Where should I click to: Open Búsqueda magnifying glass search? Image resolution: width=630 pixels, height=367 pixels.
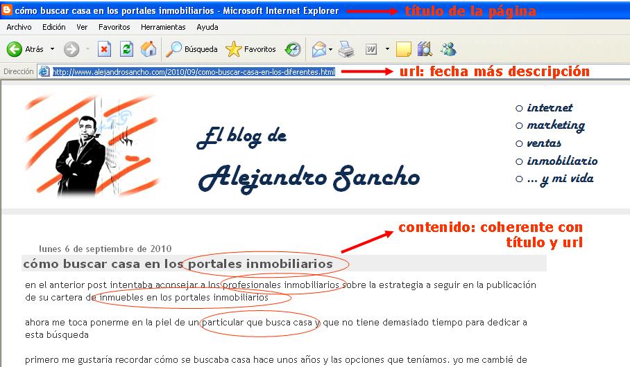point(191,49)
